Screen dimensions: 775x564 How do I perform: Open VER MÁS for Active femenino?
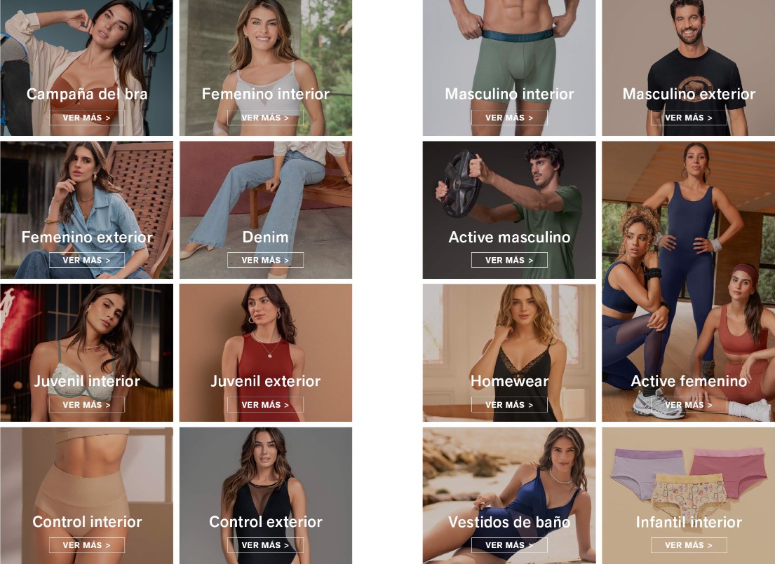[x=689, y=404]
